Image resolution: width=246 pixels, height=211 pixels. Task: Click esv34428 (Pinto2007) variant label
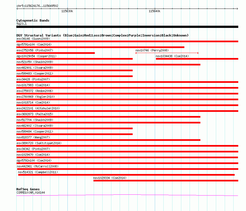[x=33, y=79]
